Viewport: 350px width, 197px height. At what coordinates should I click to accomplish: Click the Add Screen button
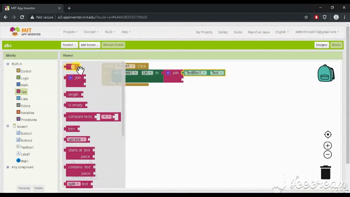89,45
